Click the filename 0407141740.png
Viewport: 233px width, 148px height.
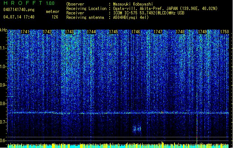tap(19, 10)
